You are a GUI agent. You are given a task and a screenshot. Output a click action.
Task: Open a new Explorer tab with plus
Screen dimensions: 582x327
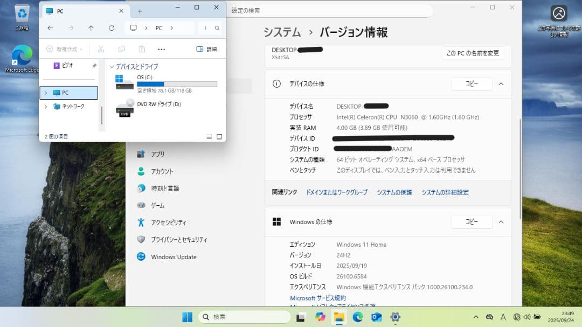(x=140, y=11)
